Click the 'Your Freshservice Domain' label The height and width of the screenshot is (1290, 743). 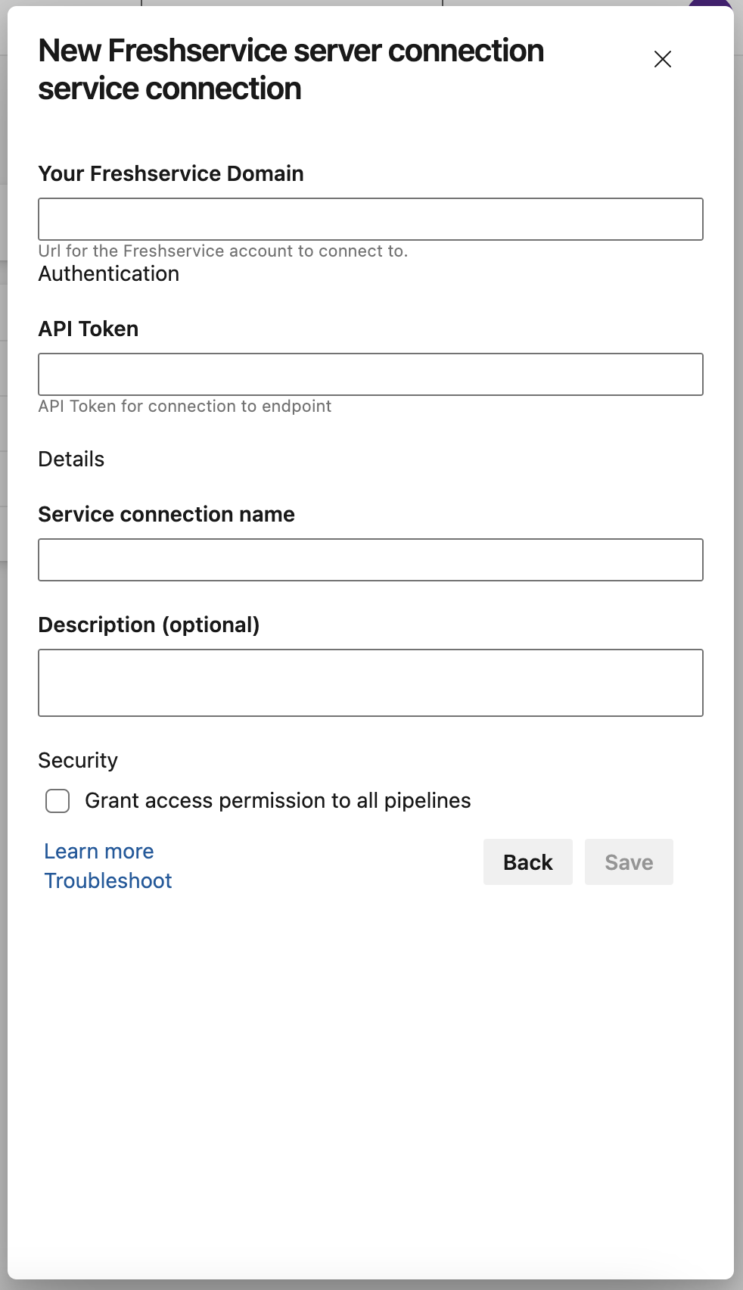coord(171,174)
